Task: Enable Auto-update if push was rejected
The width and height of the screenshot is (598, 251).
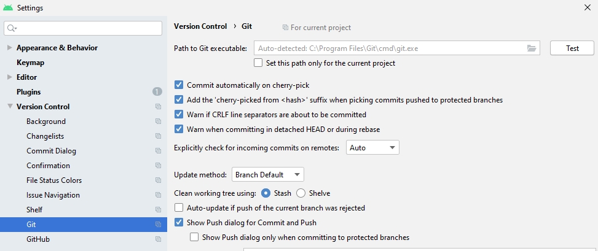Action: click(179, 207)
